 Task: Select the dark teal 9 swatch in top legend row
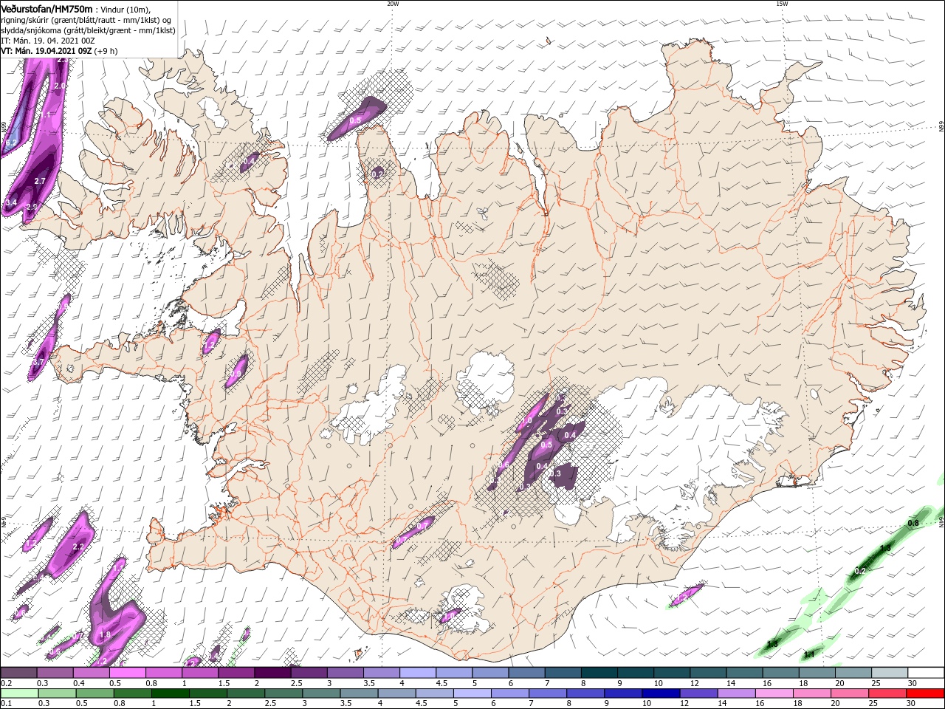click(636, 673)
